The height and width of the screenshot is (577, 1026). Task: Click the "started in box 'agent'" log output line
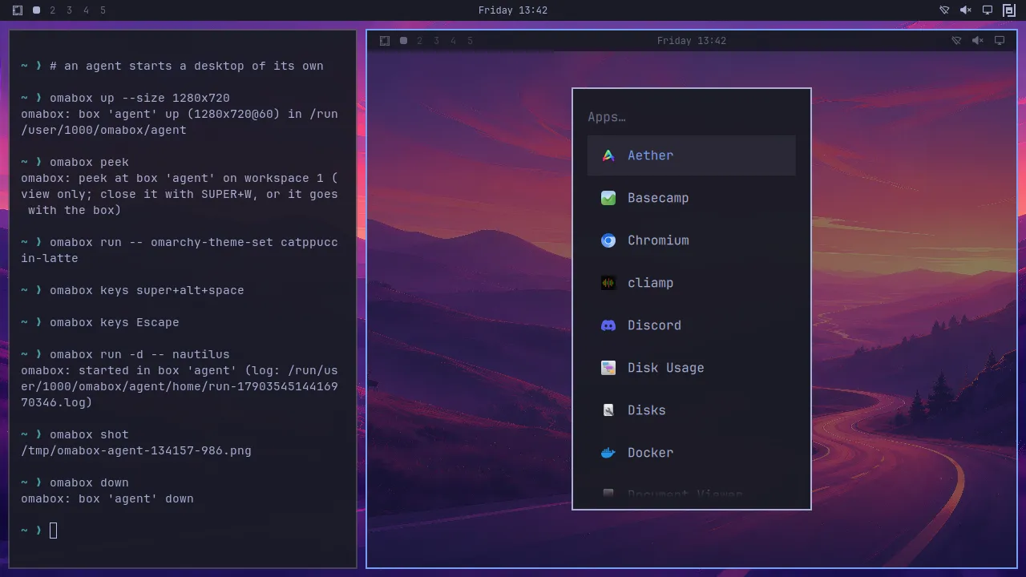tap(180, 386)
